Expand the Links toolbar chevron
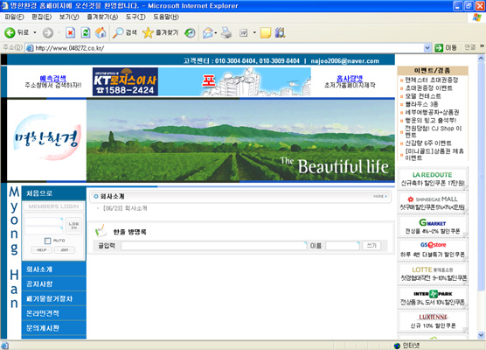This screenshot has height=350, width=486. coord(482,46)
